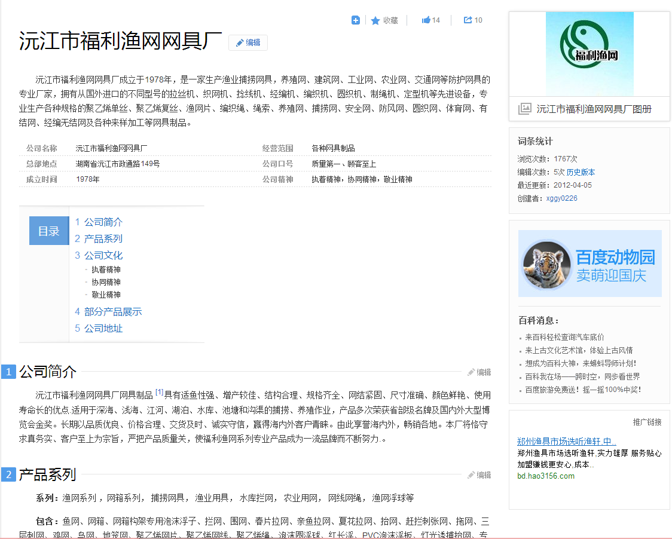Click 湖南省沅江市政通路149号 address value
The width and height of the screenshot is (672, 539).
pyautogui.click(x=117, y=164)
